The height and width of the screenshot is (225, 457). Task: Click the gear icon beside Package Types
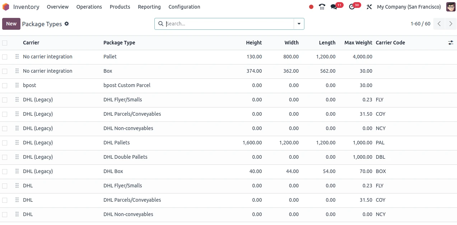point(66,24)
